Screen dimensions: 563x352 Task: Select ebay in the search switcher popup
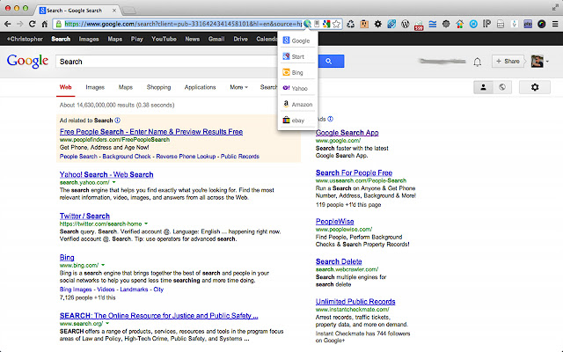click(x=296, y=121)
